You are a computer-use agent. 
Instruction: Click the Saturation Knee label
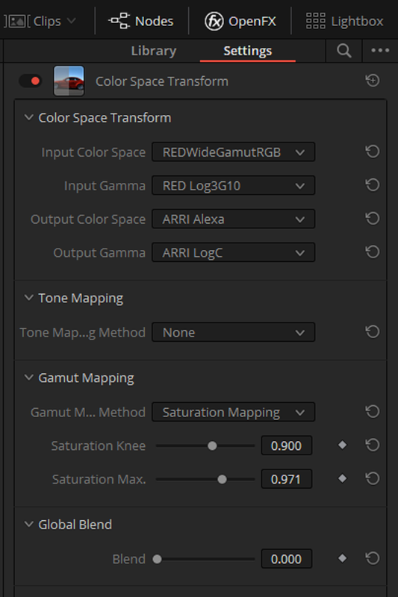(99, 446)
